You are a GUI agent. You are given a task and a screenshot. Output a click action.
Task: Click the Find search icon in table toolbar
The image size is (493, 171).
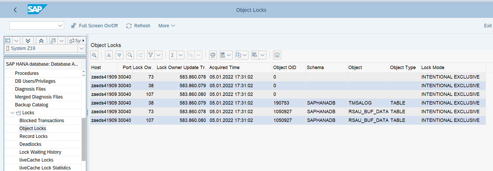coord(130,55)
